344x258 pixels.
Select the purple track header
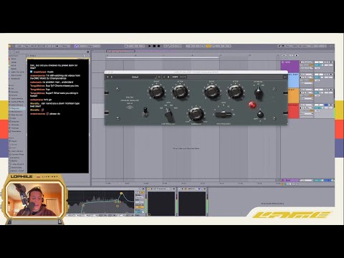290,66
